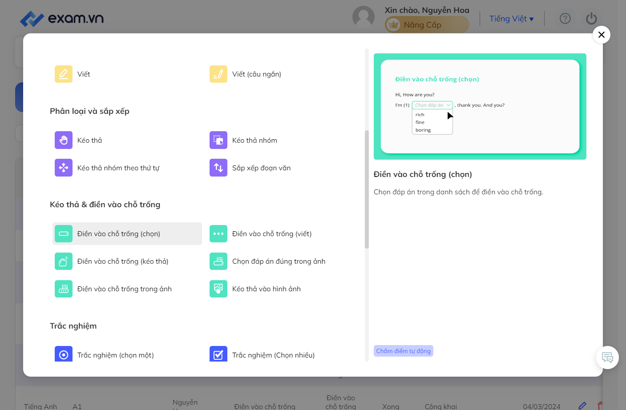Click the power logout icon
The image size is (626, 410).
tap(591, 19)
